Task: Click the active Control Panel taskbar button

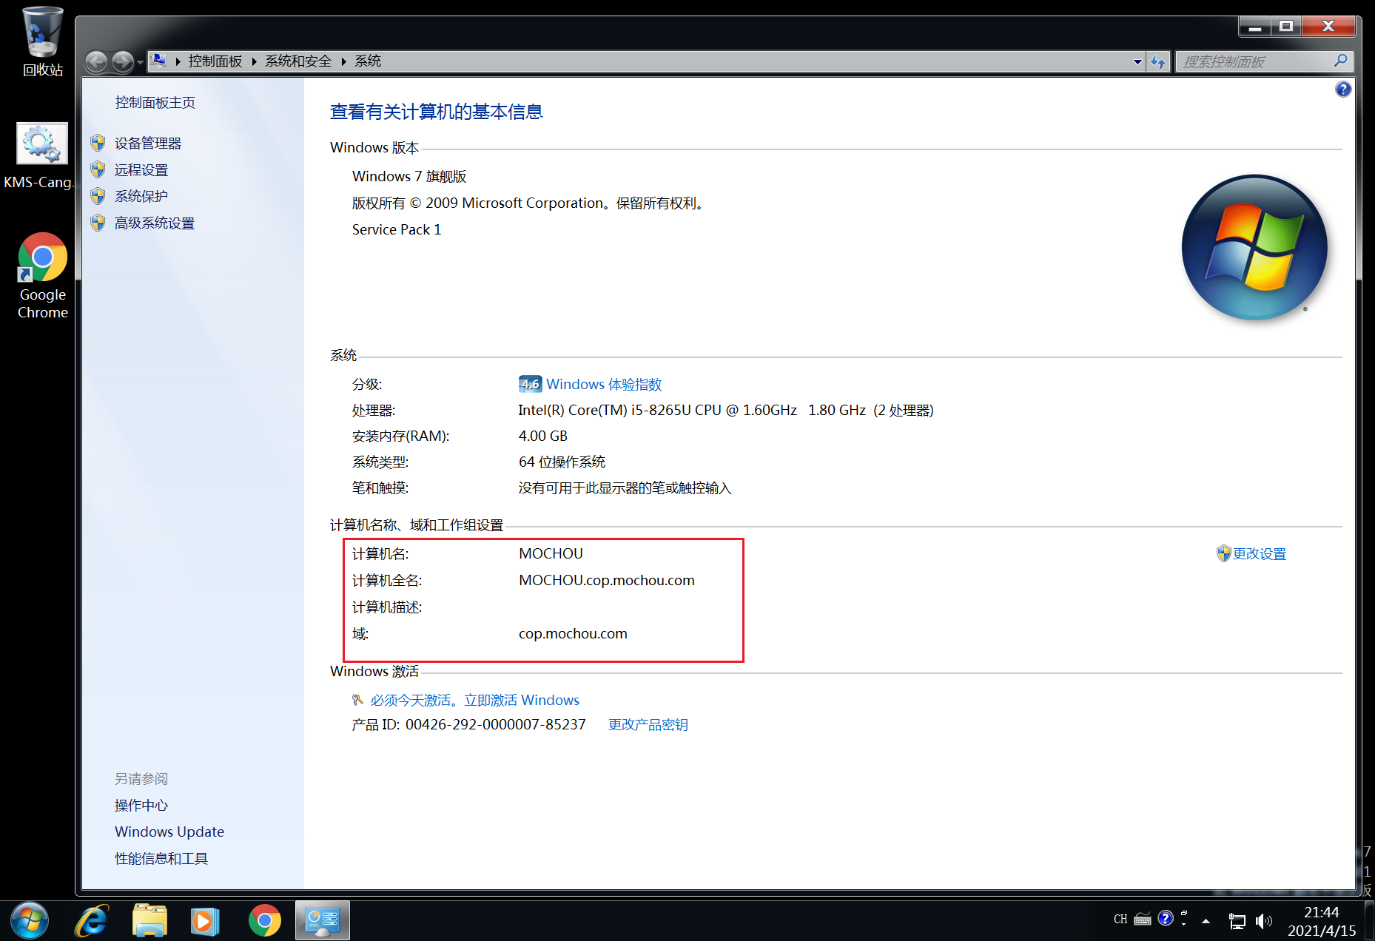Action: pyautogui.click(x=323, y=921)
